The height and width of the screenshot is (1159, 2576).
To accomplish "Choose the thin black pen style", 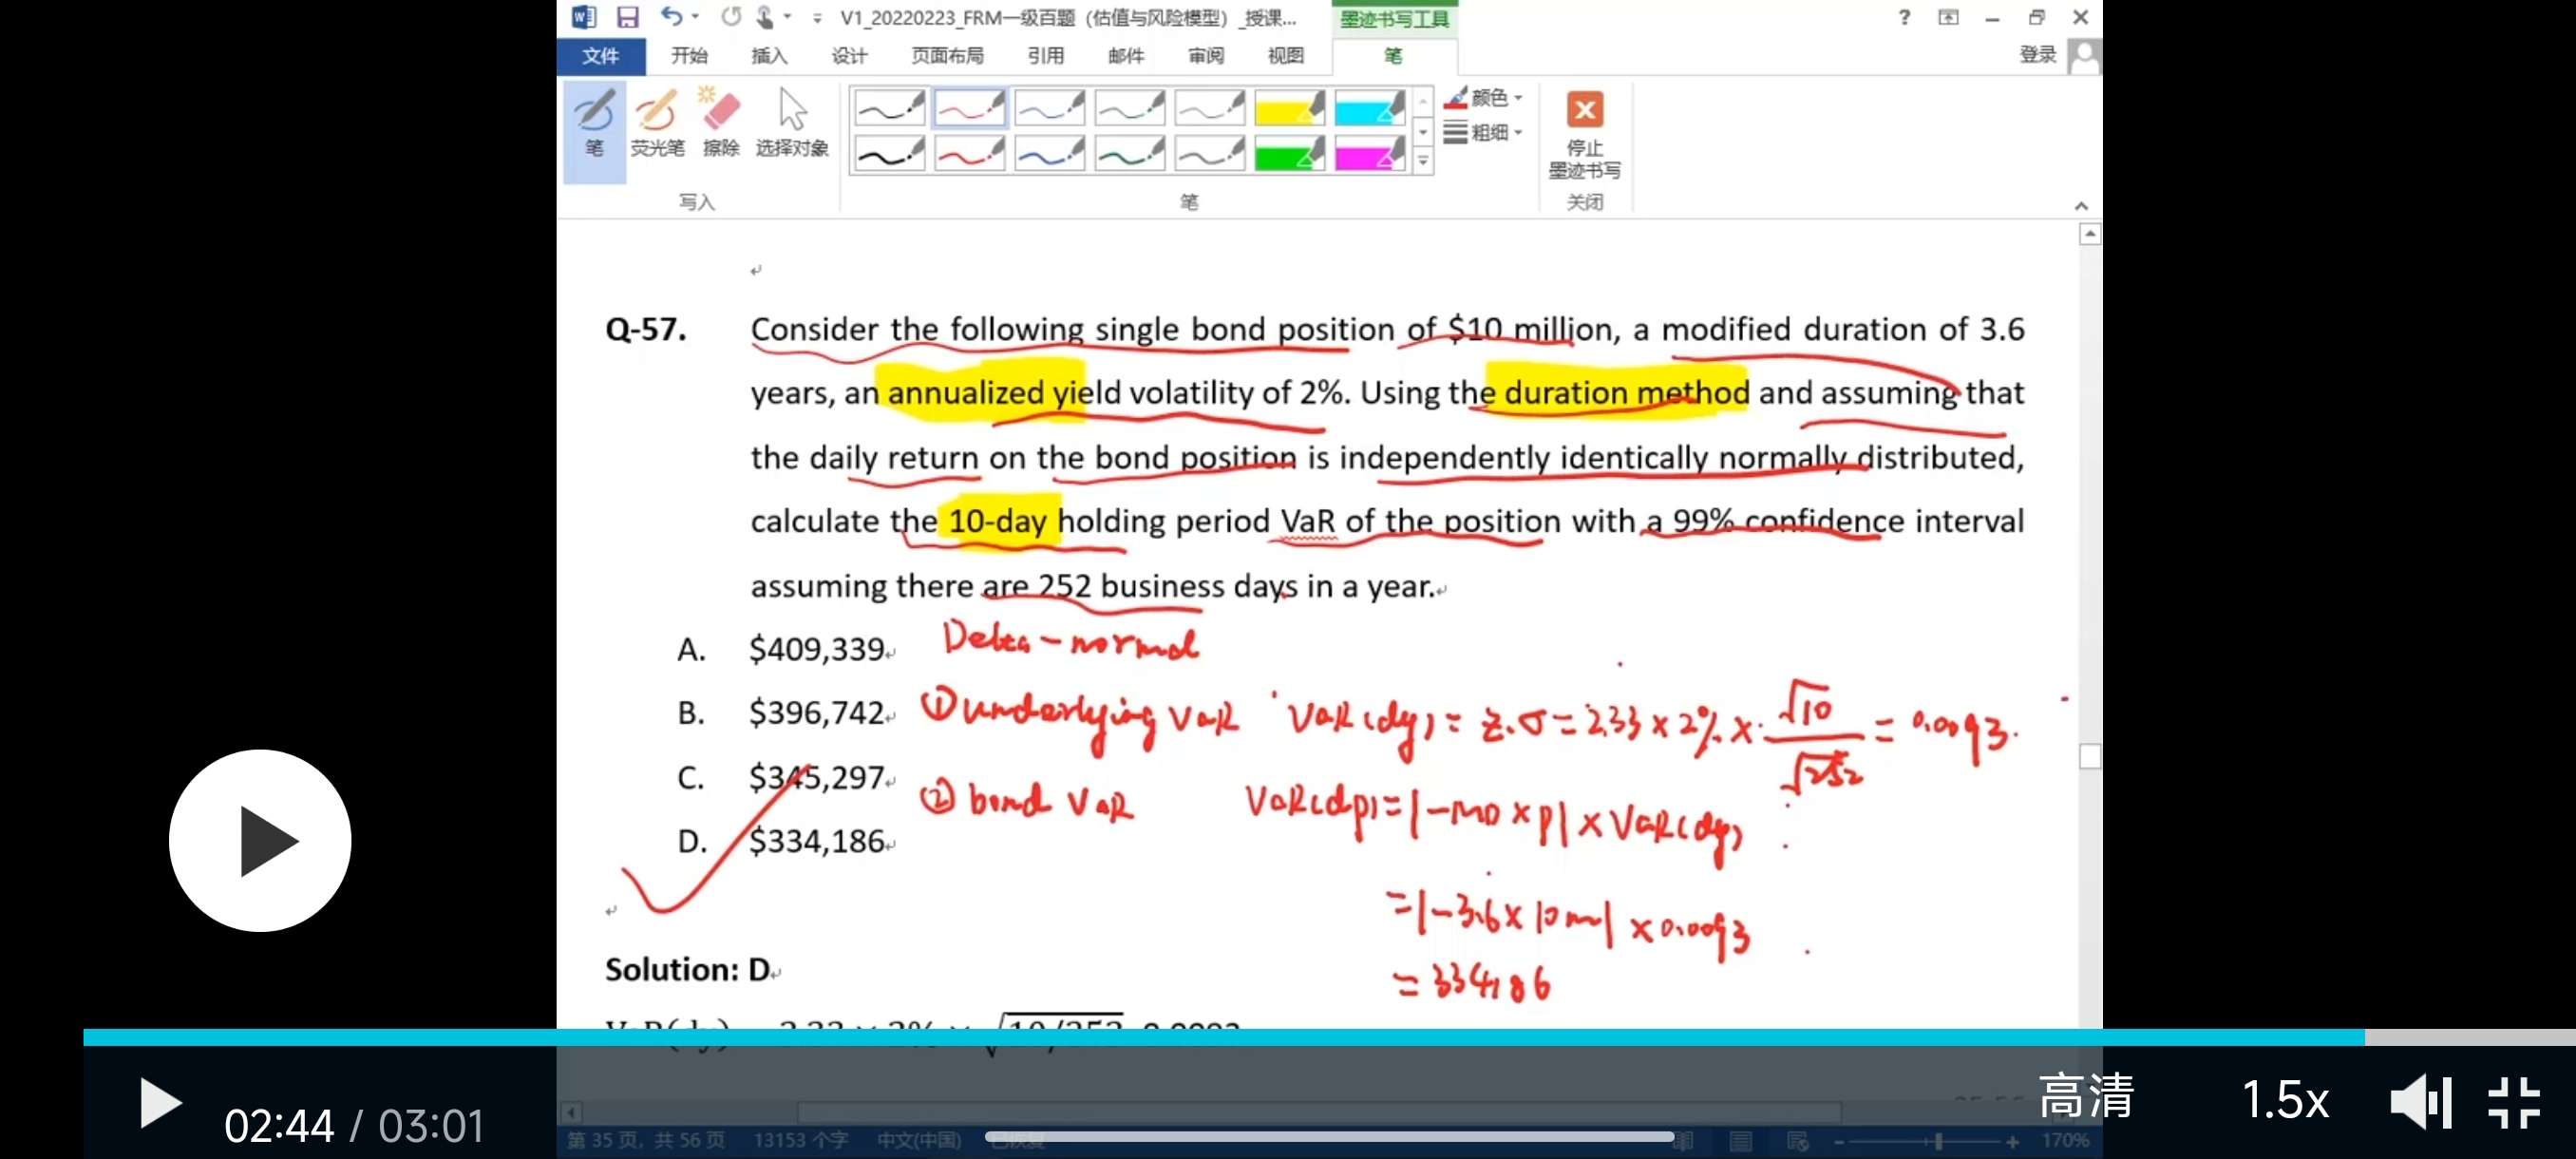I will (x=889, y=108).
